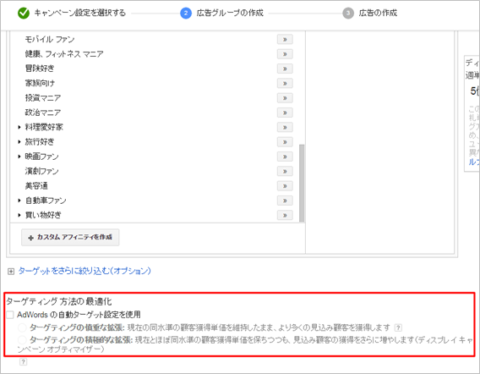Viewport: 480px width, 374px height.
Task: Expand the 自動車ファン category
Action: tap(19, 201)
